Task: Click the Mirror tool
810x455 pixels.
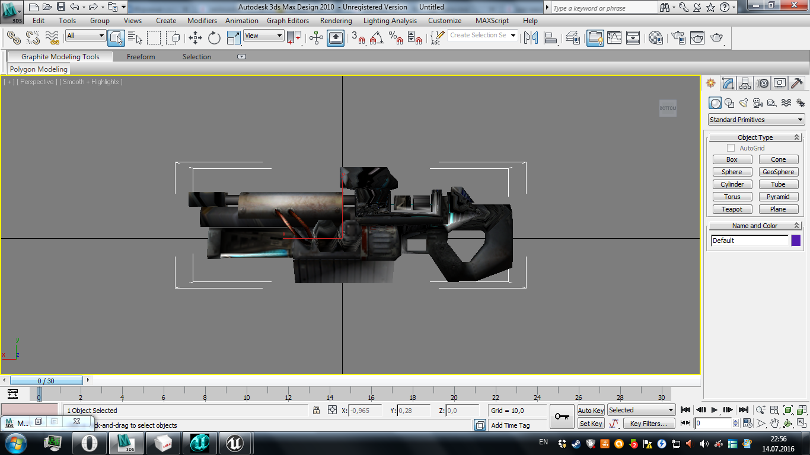Action: [x=531, y=38]
